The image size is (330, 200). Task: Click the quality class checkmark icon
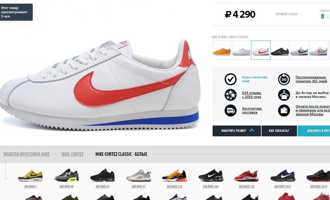coord(230,79)
